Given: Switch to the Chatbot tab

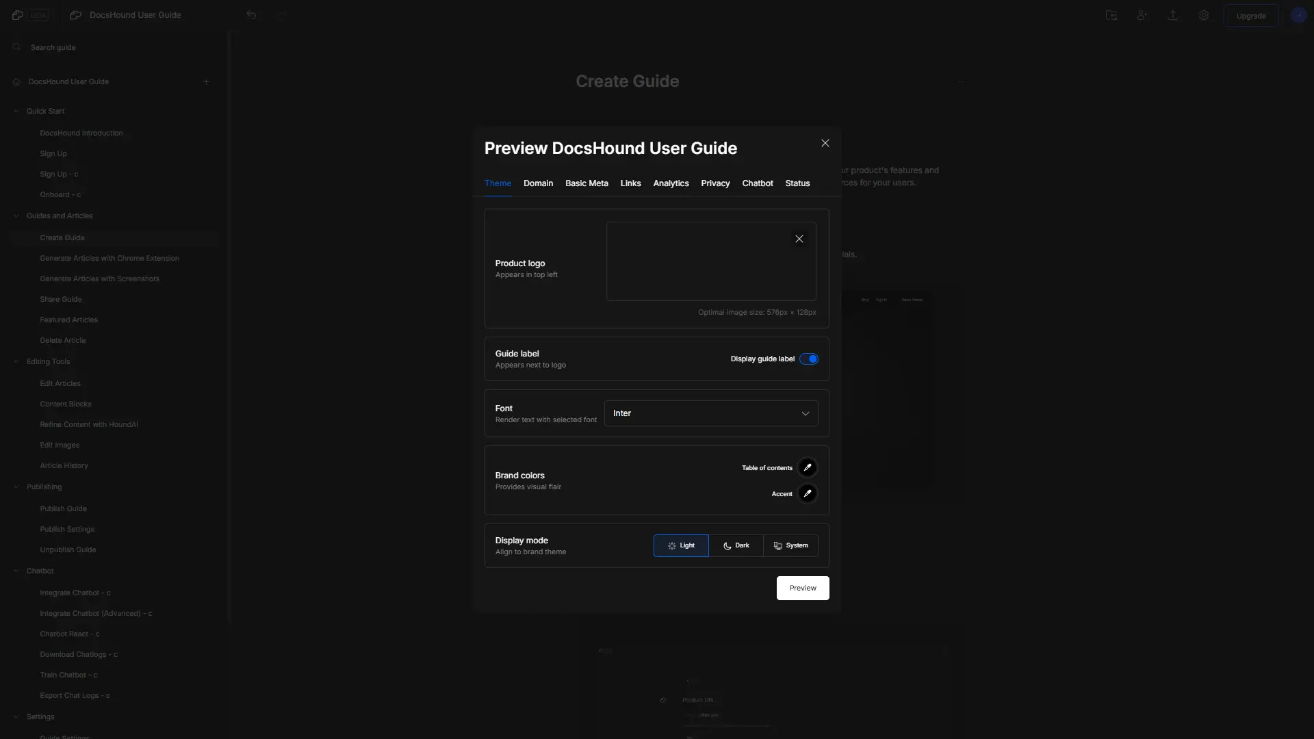Looking at the screenshot, I should 758,183.
